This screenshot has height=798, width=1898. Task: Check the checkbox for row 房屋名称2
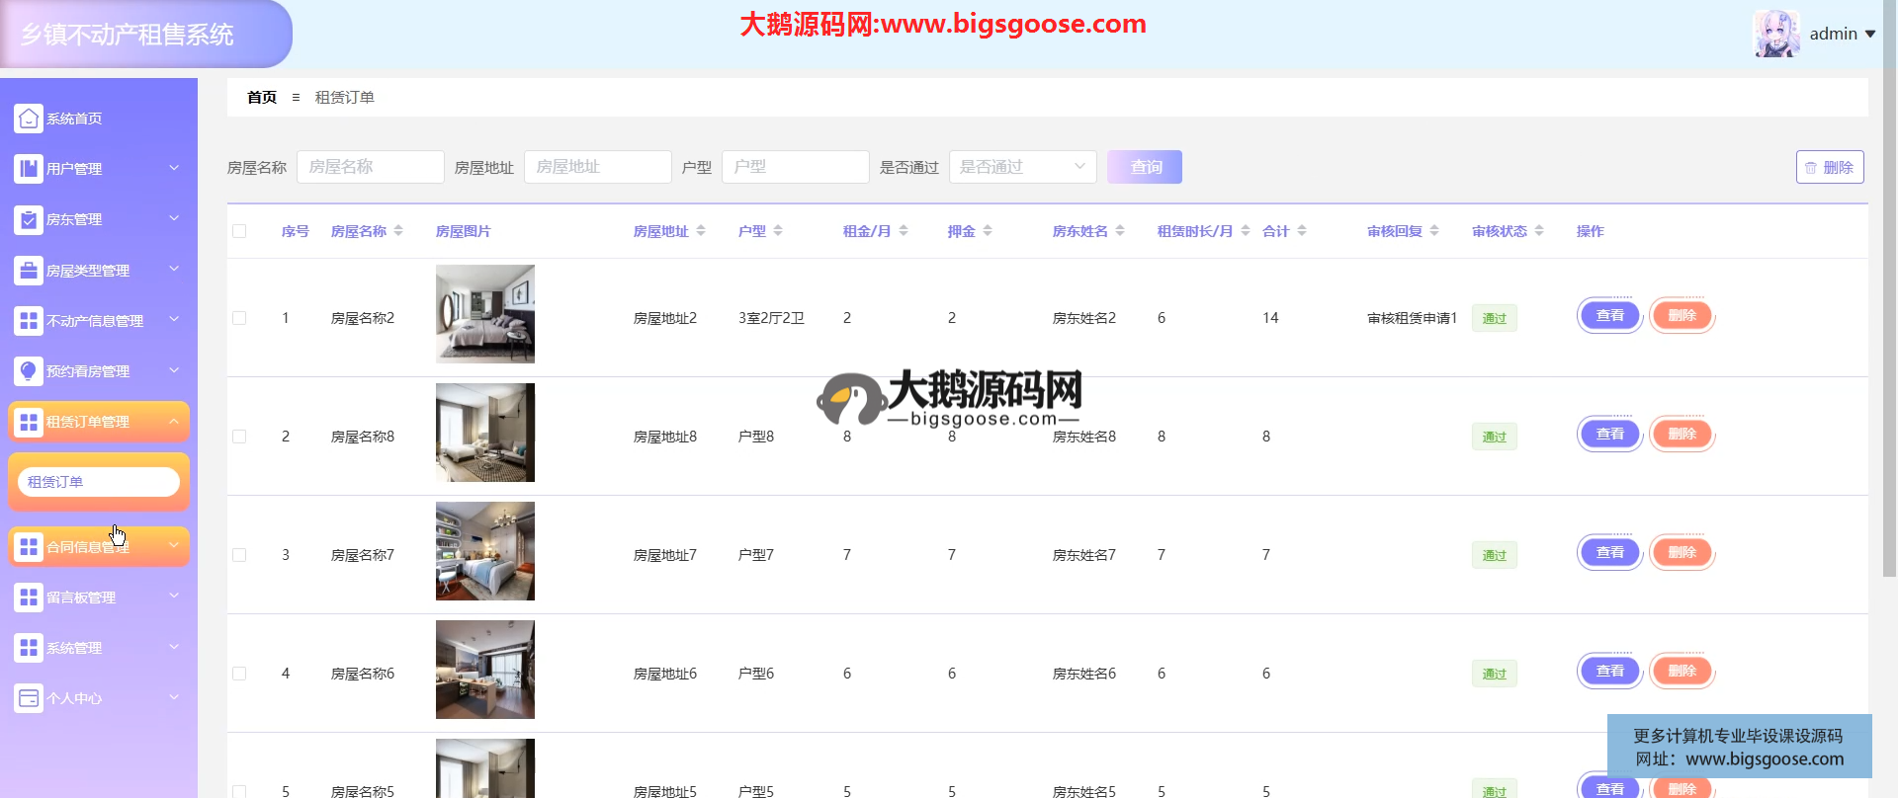point(239,318)
